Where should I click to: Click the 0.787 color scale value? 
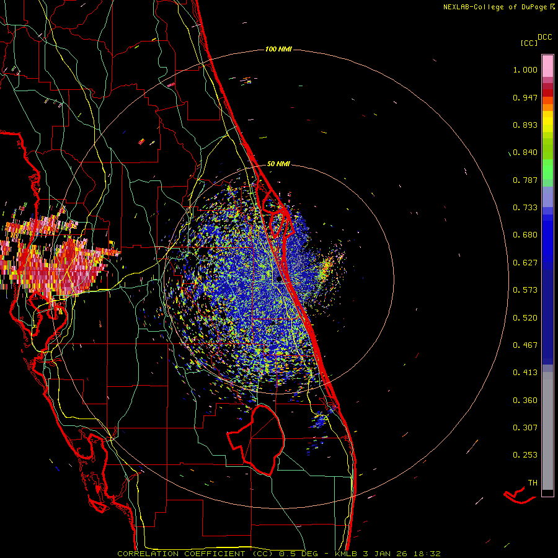pyautogui.click(x=525, y=180)
